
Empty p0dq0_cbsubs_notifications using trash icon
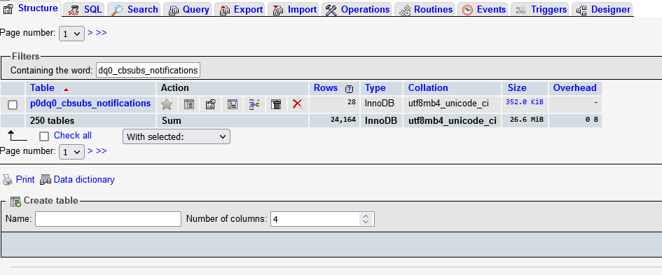coord(276,104)
